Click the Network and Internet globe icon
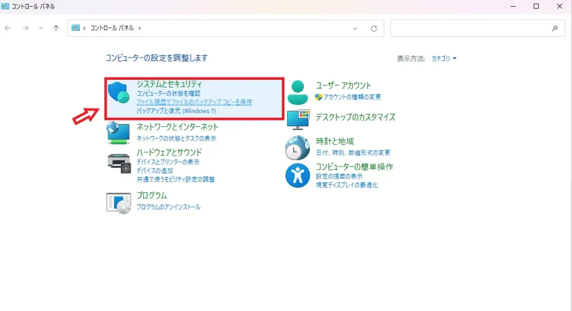572x311 pixels. point(118,133)
